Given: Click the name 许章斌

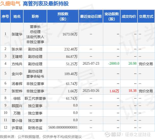Looking at the screenshot, I should tap(17, 128).
